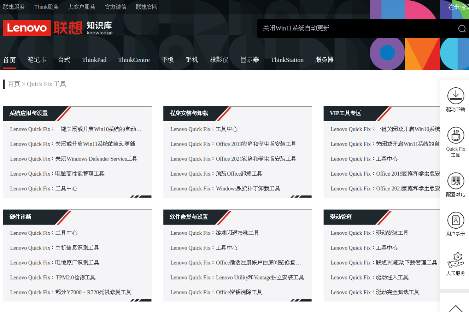Open 驱动注入工具 link

pyautogui.click(x=369, y=277)
